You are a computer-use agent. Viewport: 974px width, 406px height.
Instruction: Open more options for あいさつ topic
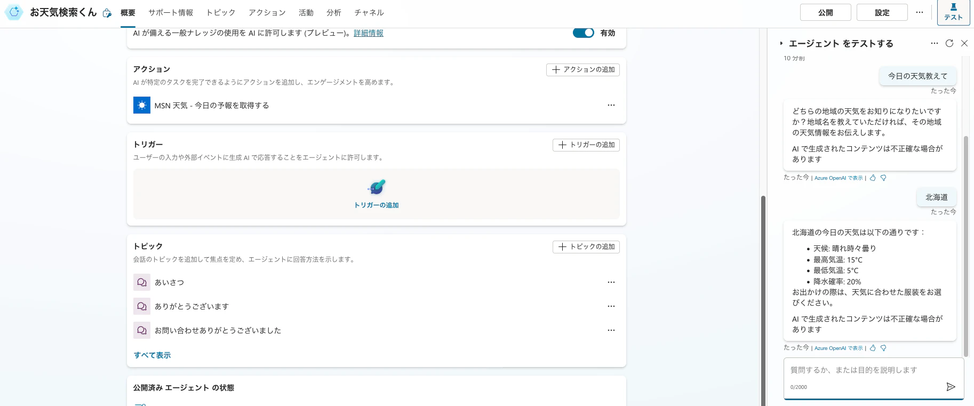click(x=611, y=282)
